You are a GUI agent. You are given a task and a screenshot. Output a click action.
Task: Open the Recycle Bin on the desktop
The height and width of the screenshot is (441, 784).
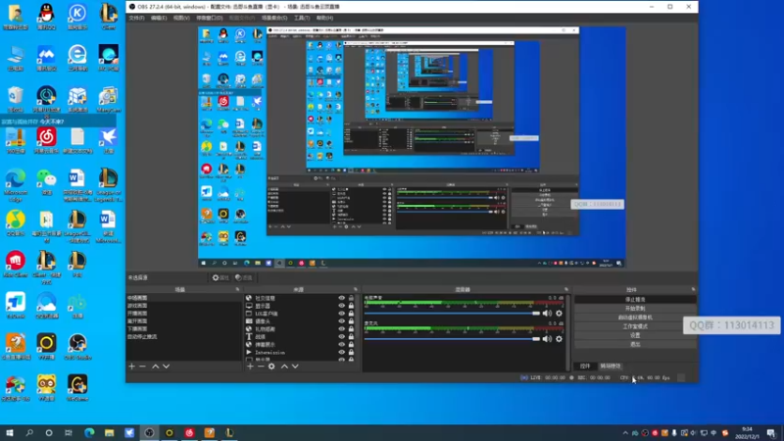(x=16, y=99)
